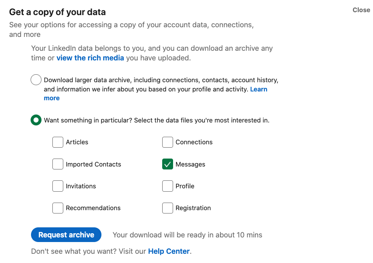Tick the Profile checkbox

168,186
